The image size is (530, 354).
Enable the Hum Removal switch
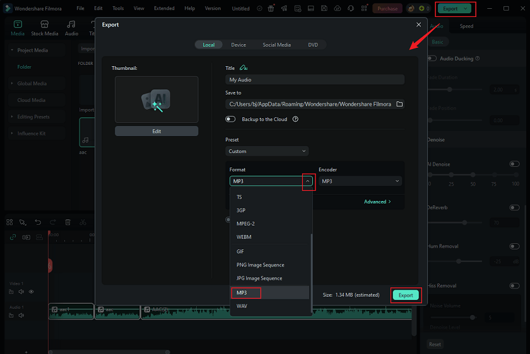coord(514,246)
